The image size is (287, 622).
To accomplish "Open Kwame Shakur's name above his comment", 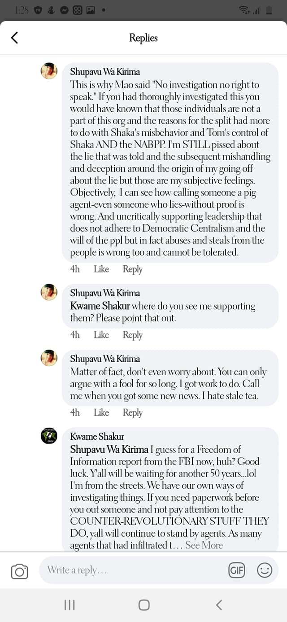I will 97,436.
